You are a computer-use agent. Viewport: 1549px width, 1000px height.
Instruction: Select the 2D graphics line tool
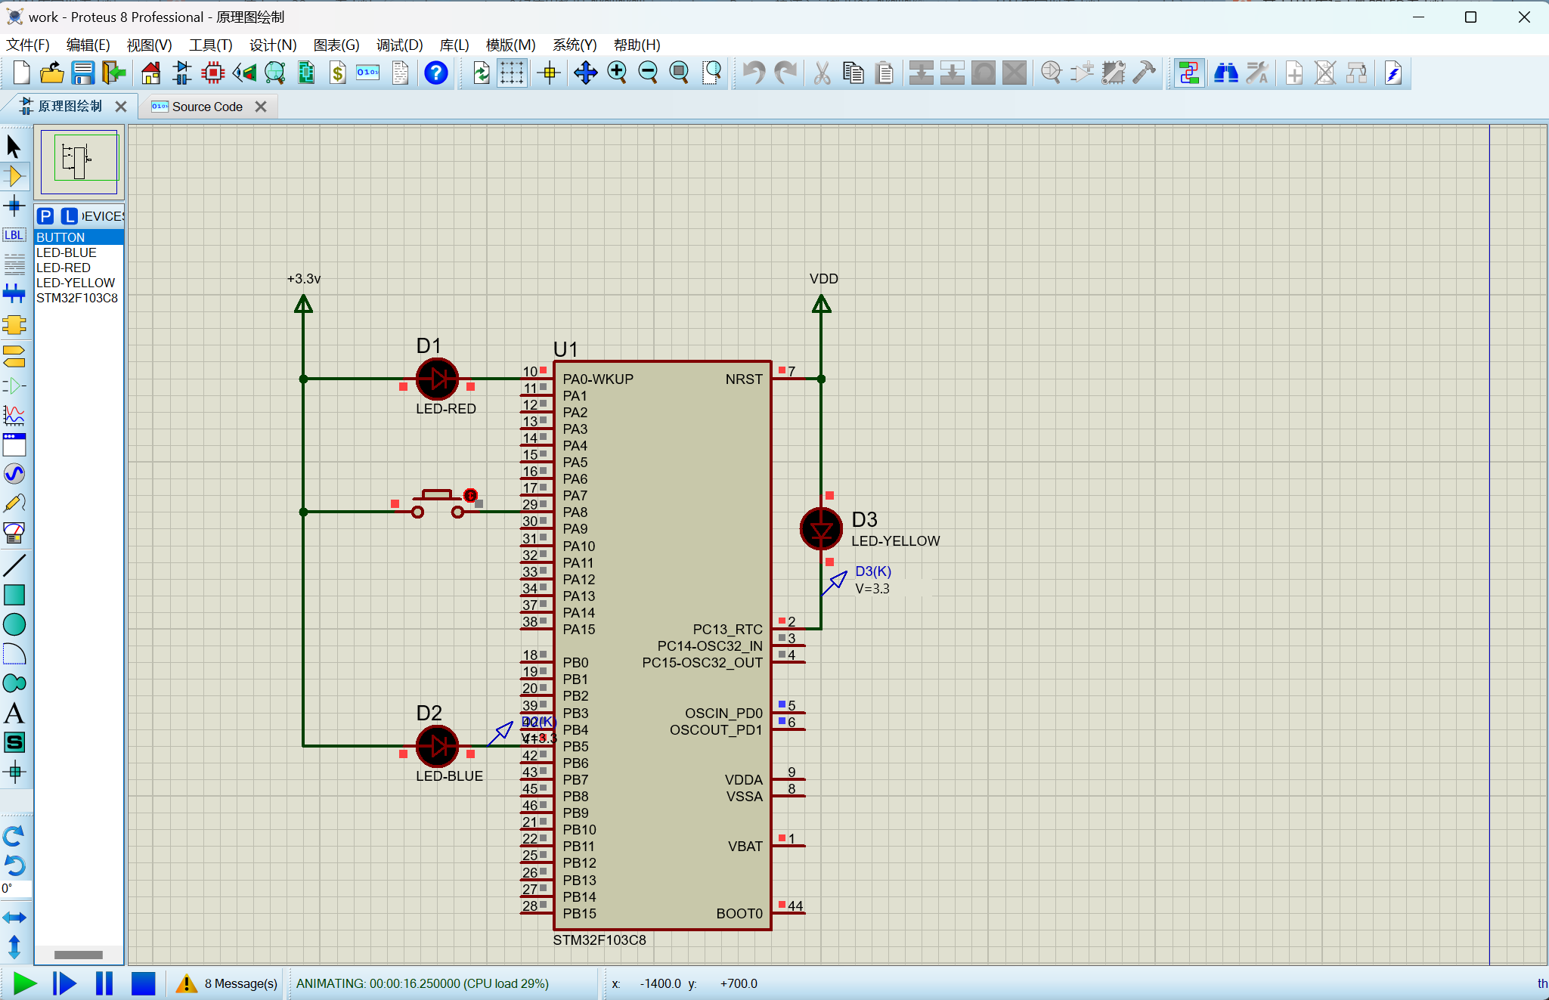pos(14,565)
